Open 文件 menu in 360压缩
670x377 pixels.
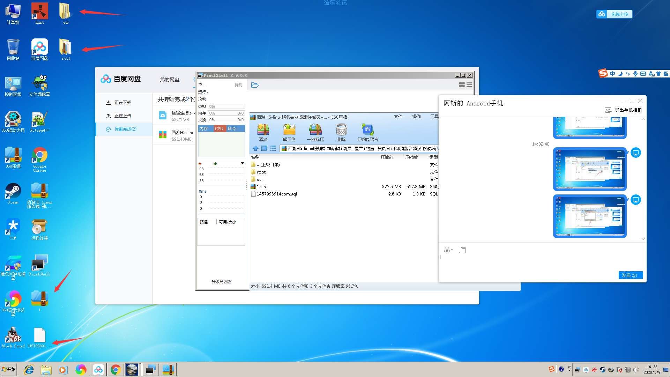[x=398, y=117]
